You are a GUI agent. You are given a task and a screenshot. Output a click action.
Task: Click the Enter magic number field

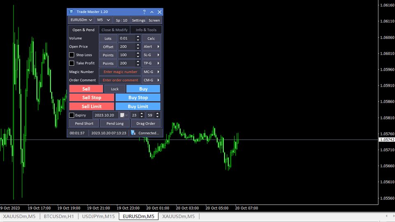(120, 72)
